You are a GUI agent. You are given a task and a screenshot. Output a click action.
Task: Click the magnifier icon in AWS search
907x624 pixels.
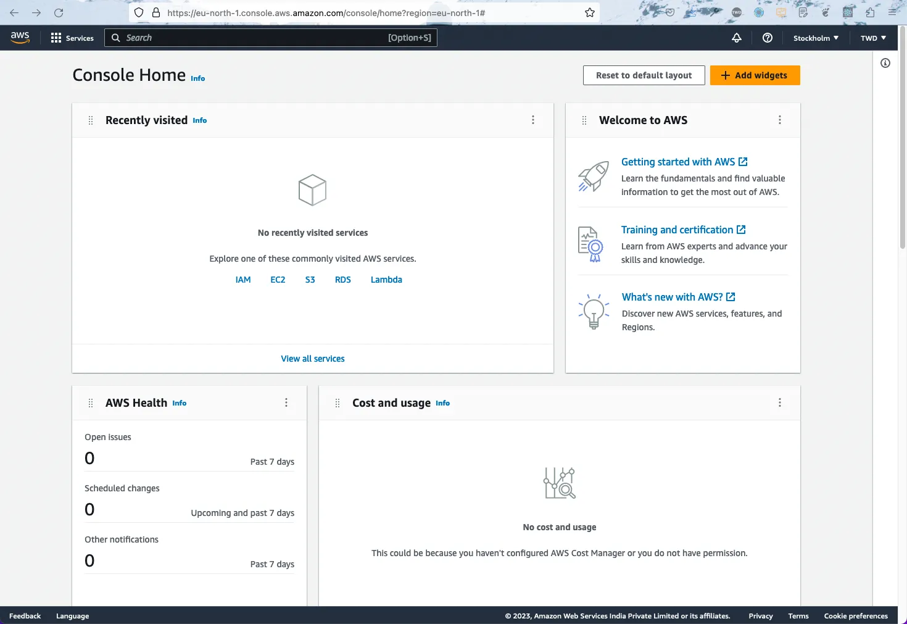115,38
